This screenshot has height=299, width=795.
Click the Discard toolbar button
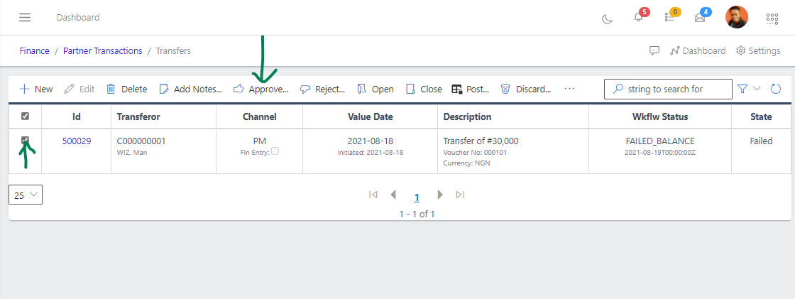(526, 89)
